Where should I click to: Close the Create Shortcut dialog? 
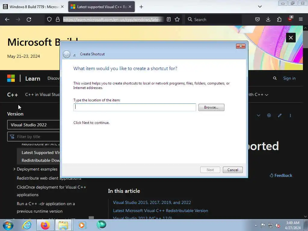(241, 46)
